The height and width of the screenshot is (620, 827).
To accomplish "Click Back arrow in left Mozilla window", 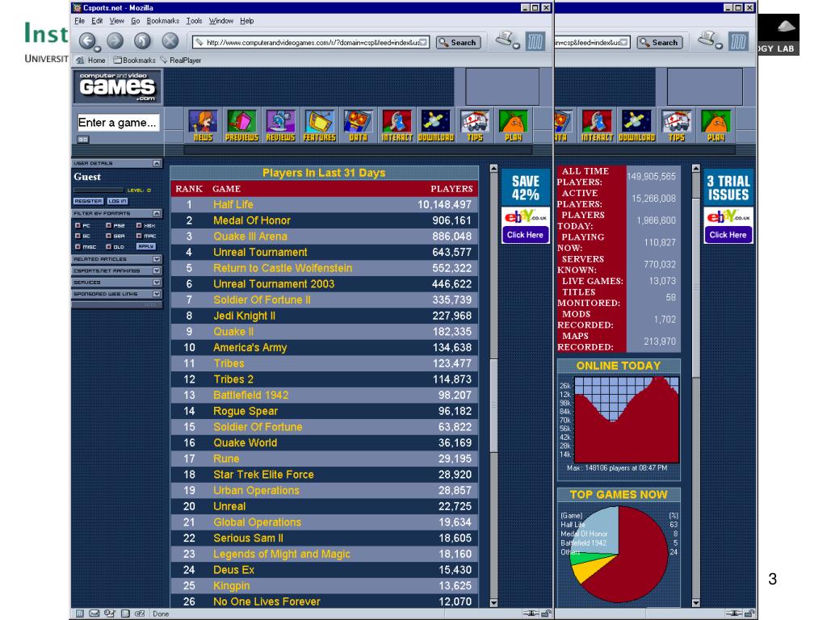I will 87,41.
